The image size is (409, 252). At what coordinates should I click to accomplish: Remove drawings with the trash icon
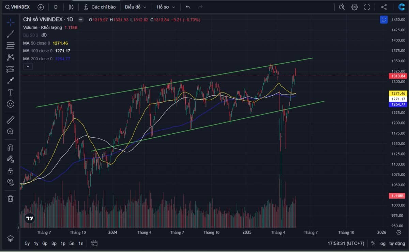pos(11,199)
